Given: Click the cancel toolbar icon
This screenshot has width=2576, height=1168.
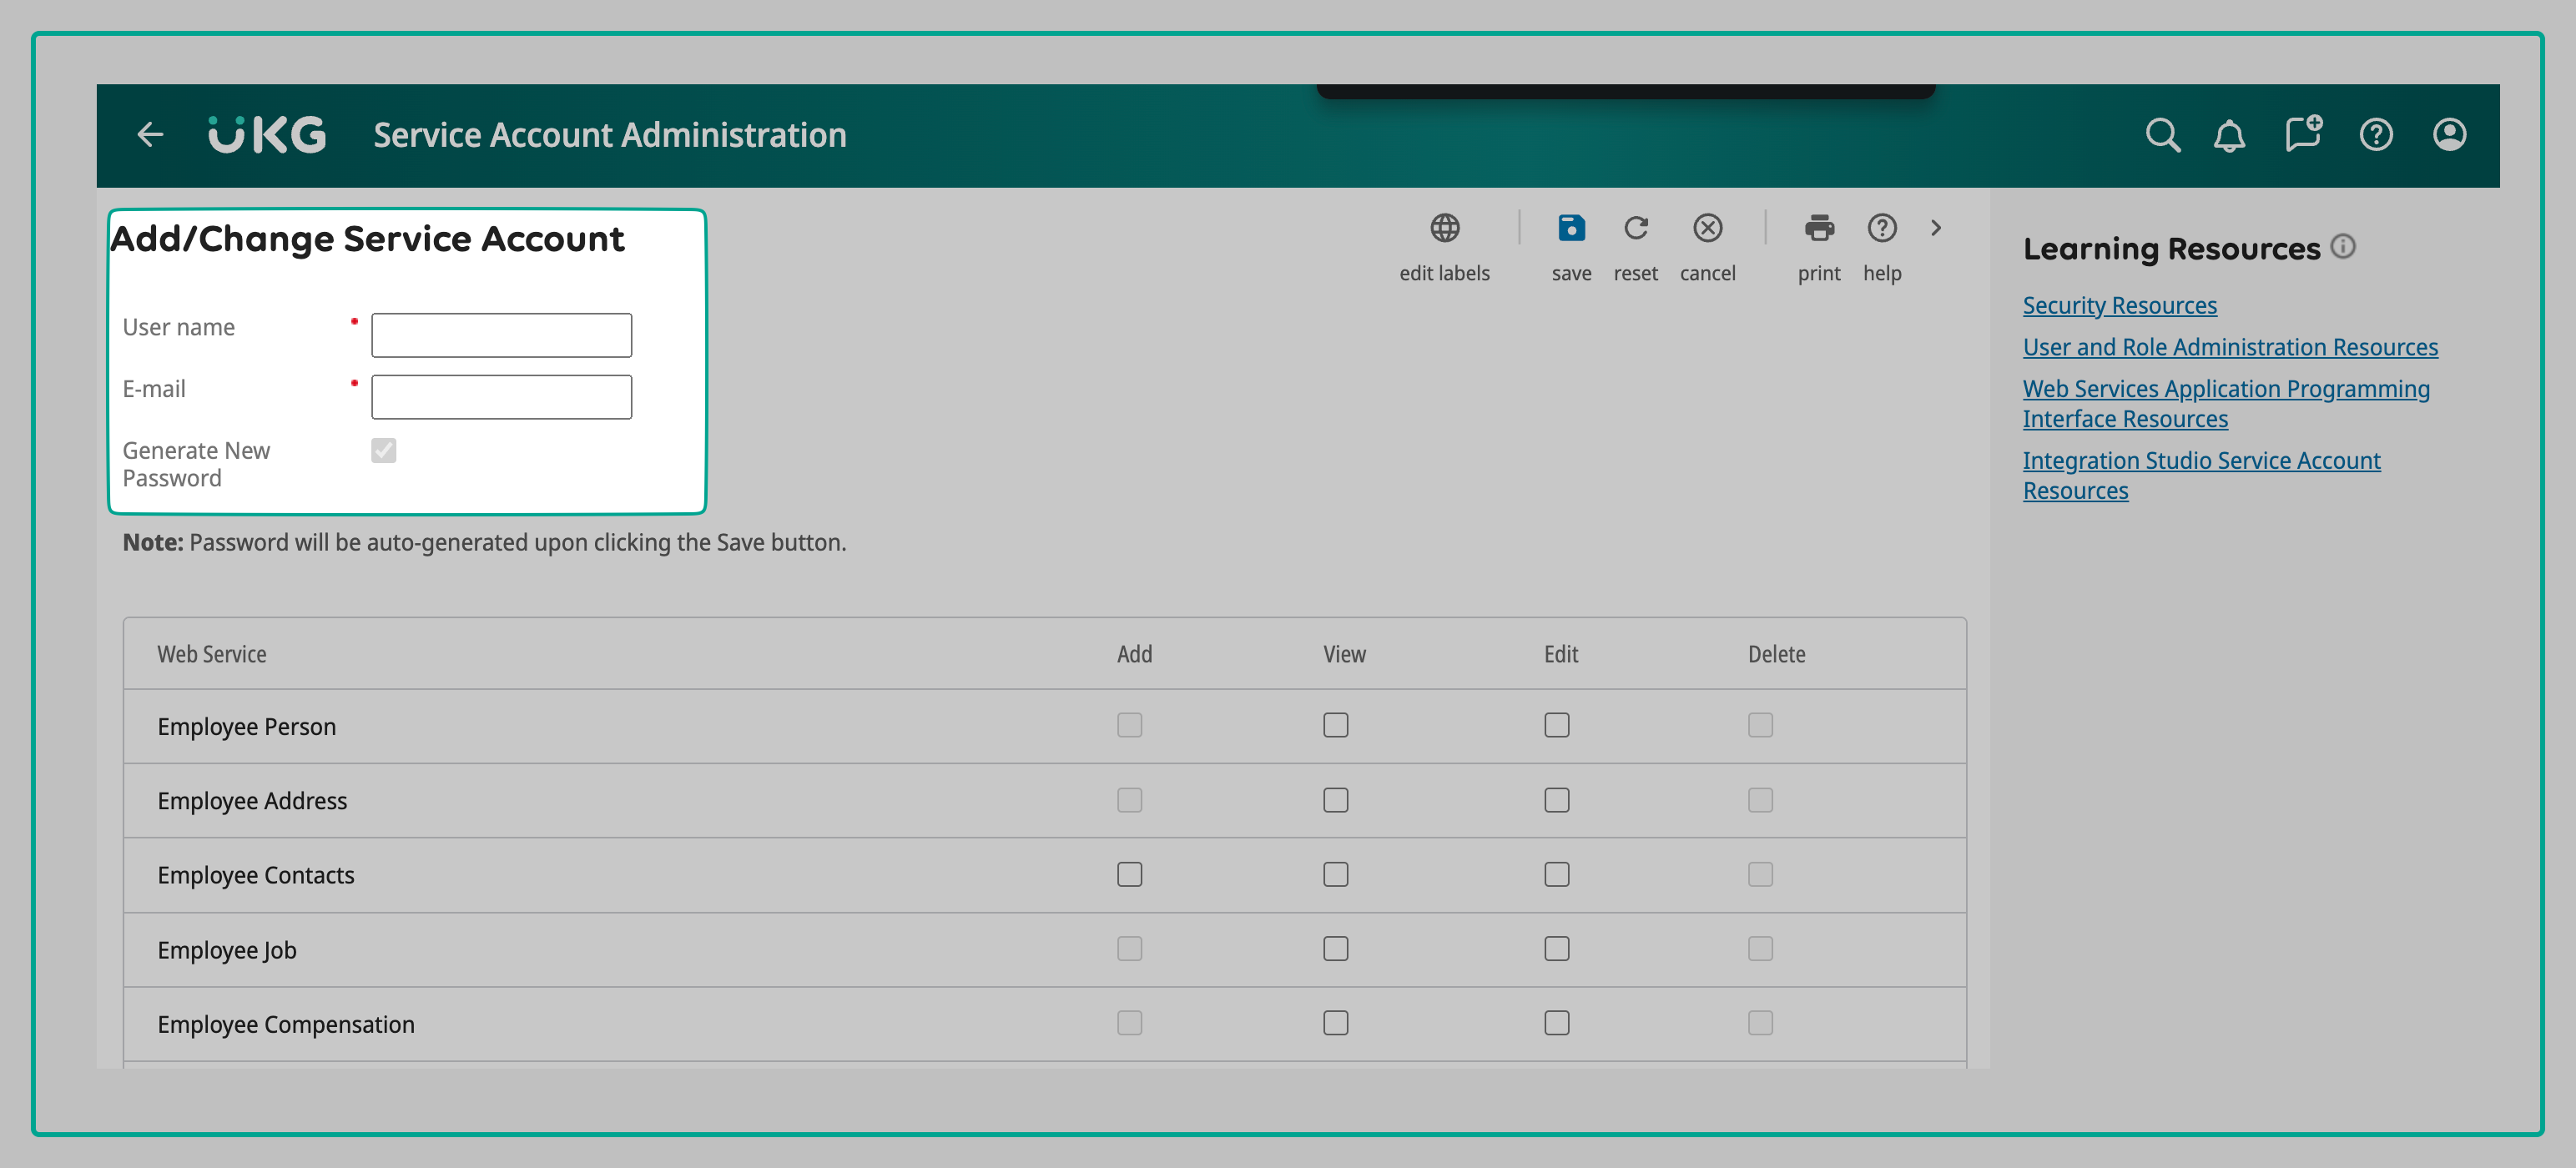Looking at the screenshot, I should click(1707, 228).
